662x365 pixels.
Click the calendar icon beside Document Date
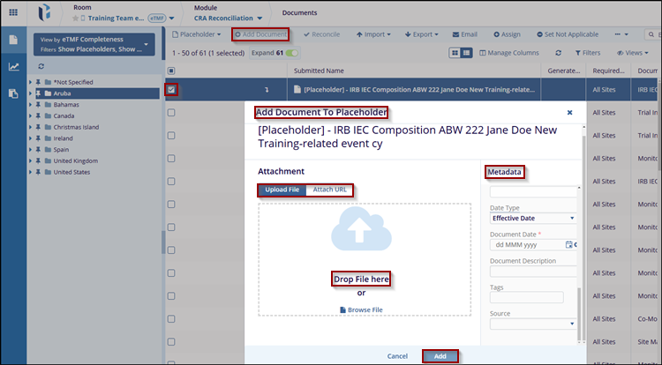pos(569,244)
